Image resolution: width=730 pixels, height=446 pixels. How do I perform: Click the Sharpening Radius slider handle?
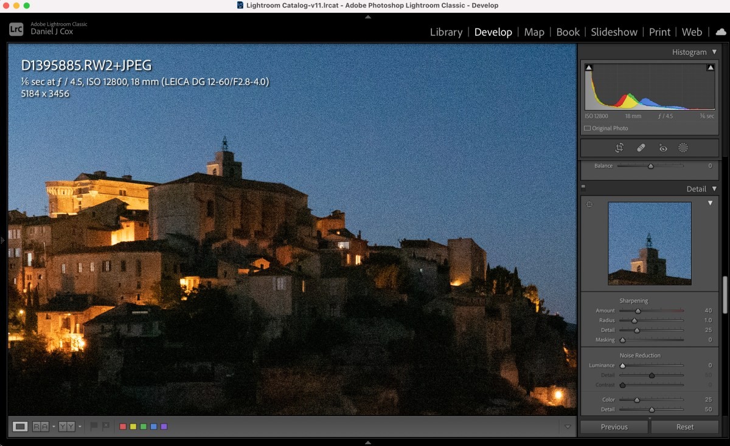634,321
